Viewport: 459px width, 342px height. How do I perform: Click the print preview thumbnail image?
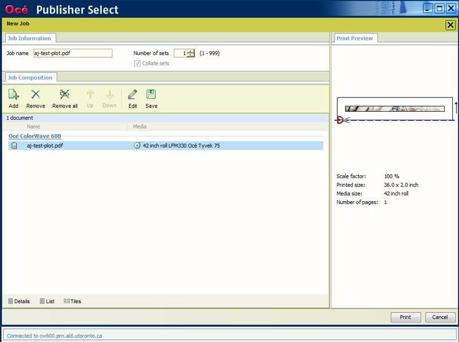tap(395, 109)
